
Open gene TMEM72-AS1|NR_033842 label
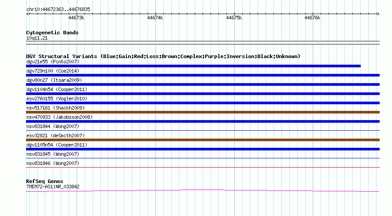pos(53,187)
